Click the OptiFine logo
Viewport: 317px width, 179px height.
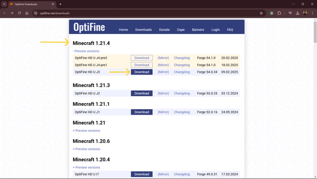89,27
